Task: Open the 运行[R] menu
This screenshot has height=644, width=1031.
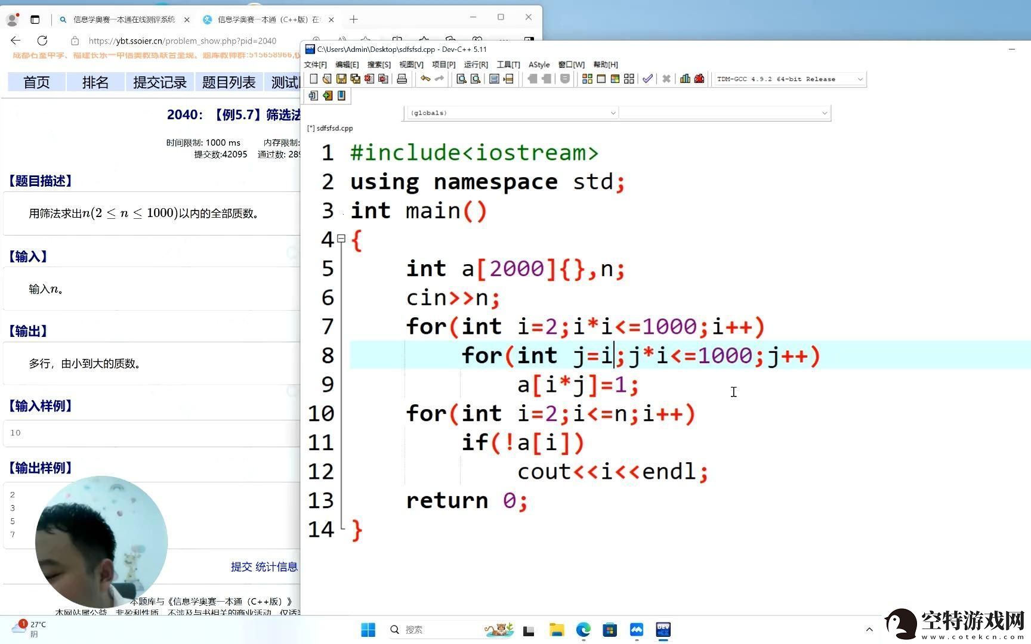Action: (476, 64)
